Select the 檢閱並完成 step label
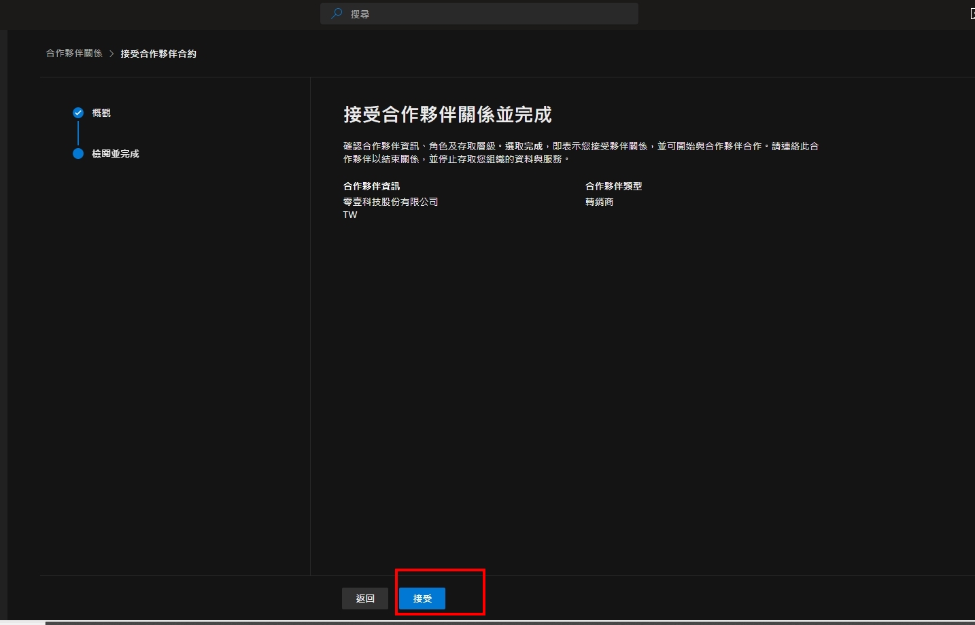 coord(116,154)
